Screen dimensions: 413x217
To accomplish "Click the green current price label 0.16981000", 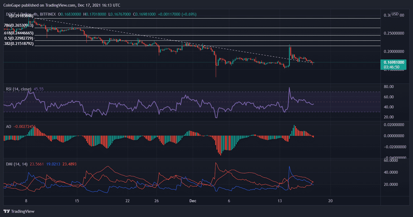I will [394, 62].
